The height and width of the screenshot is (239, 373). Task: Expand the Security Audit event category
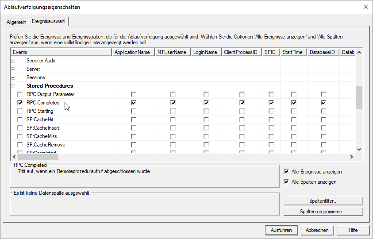13,61
